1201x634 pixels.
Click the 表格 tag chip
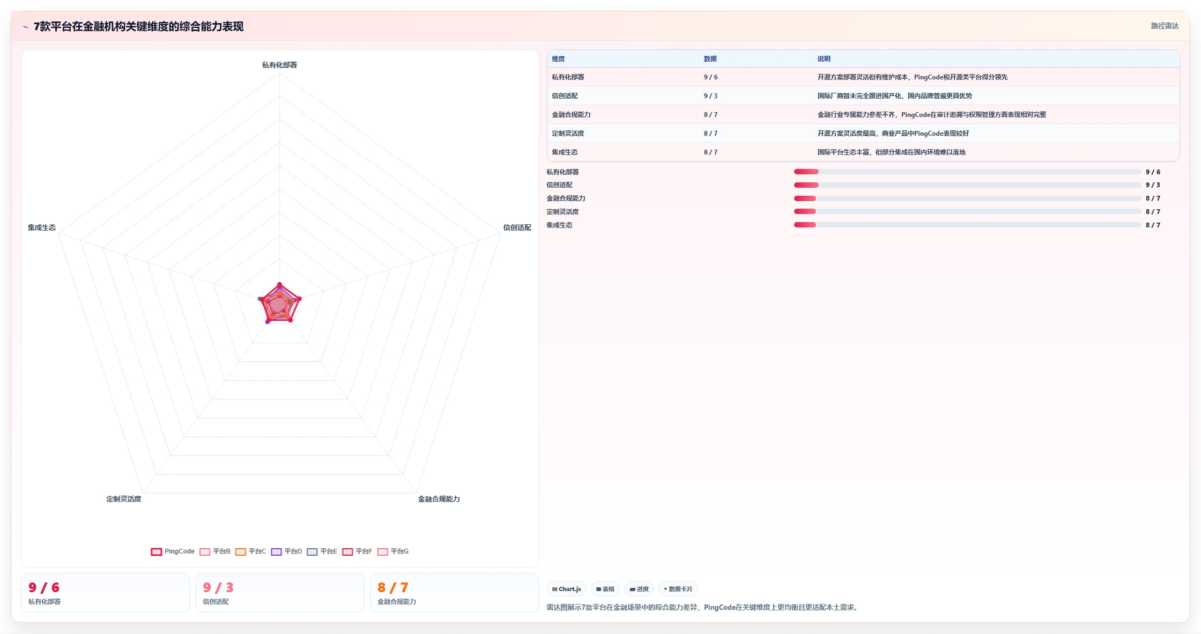tap(605, 589)
